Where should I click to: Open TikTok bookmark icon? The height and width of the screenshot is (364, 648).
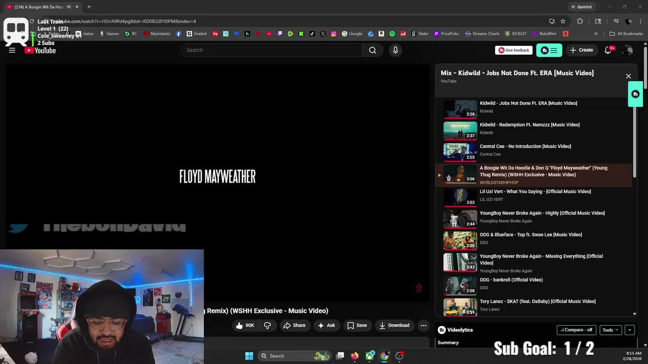312,34
